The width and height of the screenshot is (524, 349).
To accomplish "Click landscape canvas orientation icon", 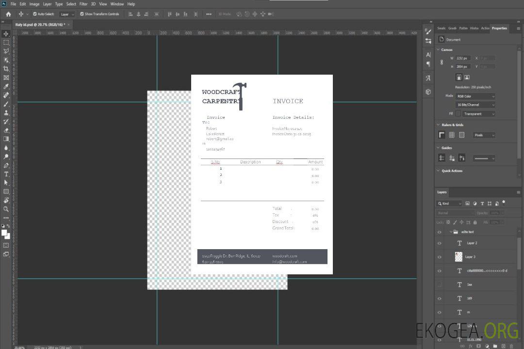I will (x=467, y=78).
